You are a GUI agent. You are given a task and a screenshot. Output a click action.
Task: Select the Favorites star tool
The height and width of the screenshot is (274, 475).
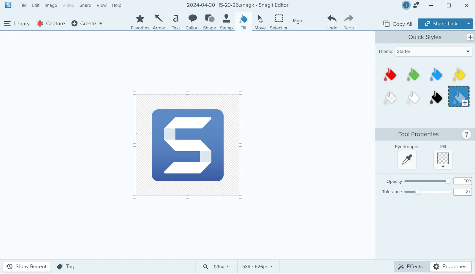[140, 22]
